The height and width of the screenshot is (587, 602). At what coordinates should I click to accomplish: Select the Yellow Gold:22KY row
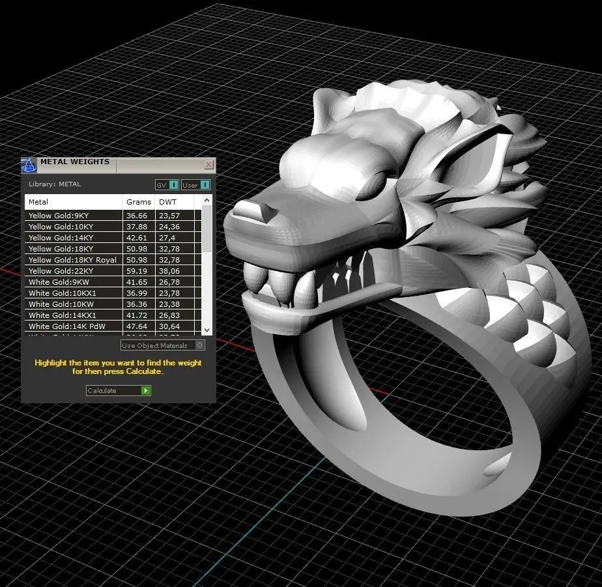coord(113,271)
